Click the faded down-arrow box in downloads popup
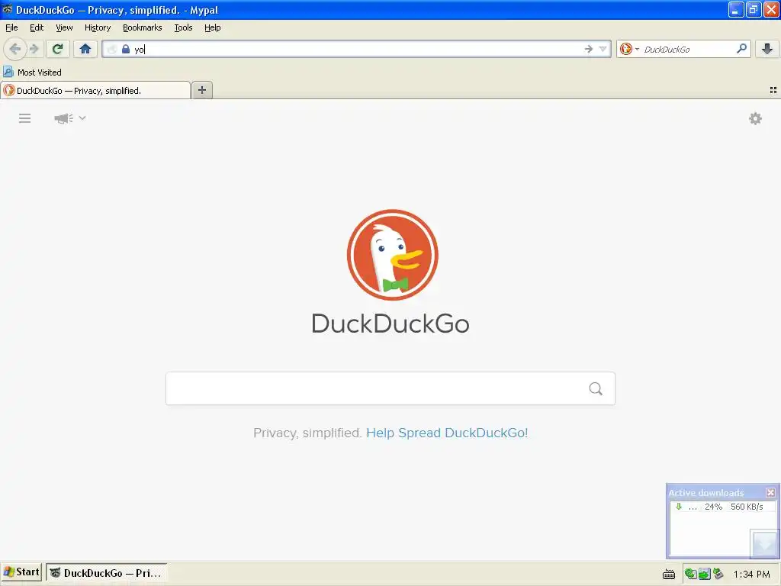This screenshot has height=586, width=781. point(764,543)
